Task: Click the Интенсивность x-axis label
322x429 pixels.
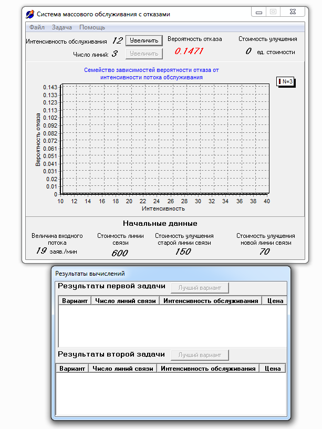Action: pyautogui.click(x=163, y=208)
